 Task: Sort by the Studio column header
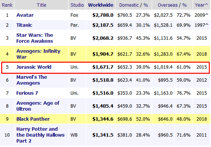(77, 5)
